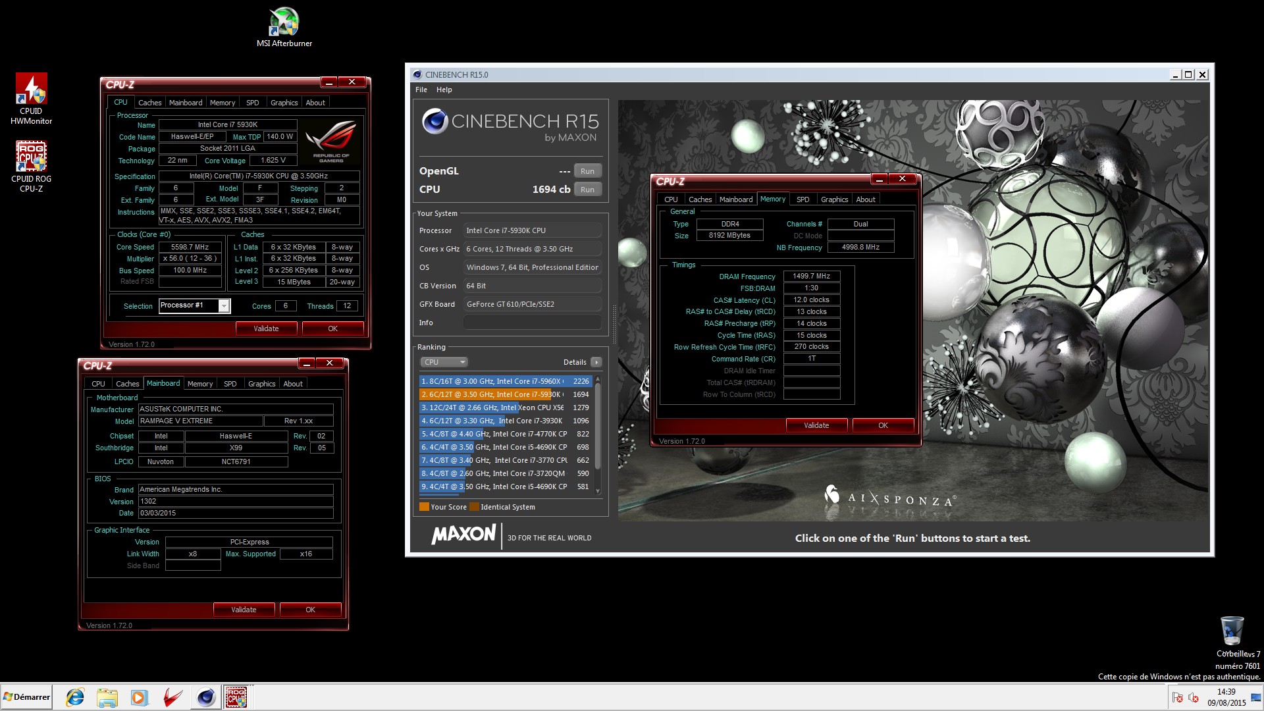Screen dimensions: 1264x711
Task: Open MSI Afterburner desktop shortcut
Action: pos(284,26)
